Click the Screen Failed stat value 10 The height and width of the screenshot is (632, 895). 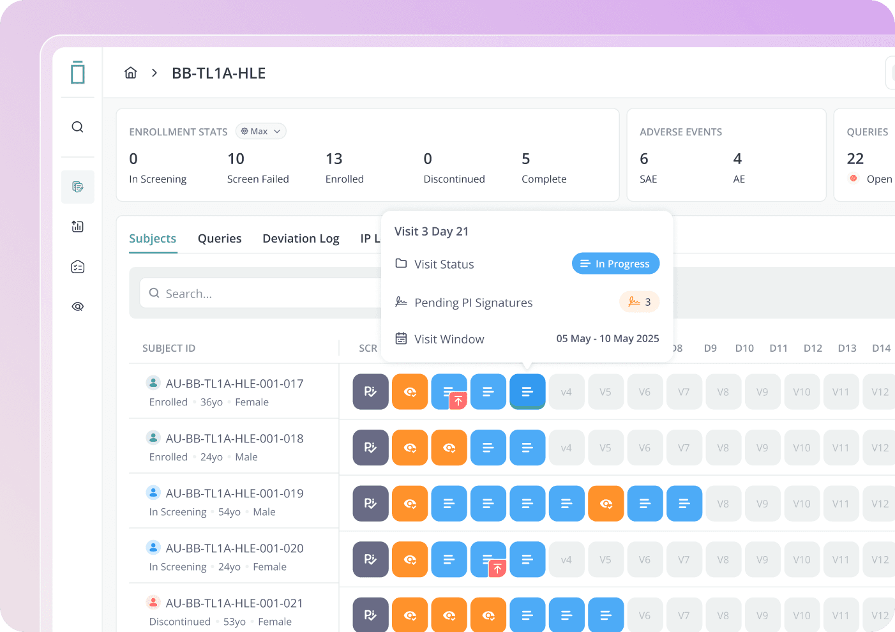point(236,159)
